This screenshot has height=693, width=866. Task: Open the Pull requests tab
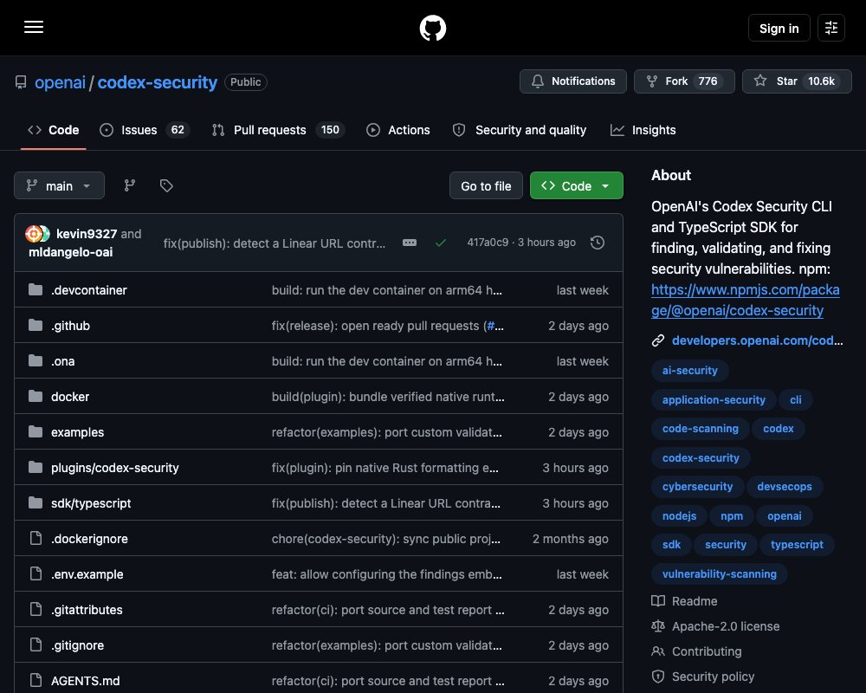pos(278,130)
